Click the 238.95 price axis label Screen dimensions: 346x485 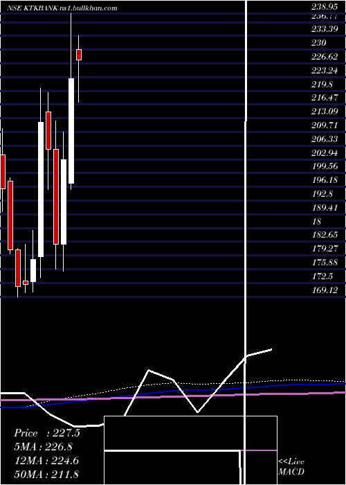pos(324,8)
